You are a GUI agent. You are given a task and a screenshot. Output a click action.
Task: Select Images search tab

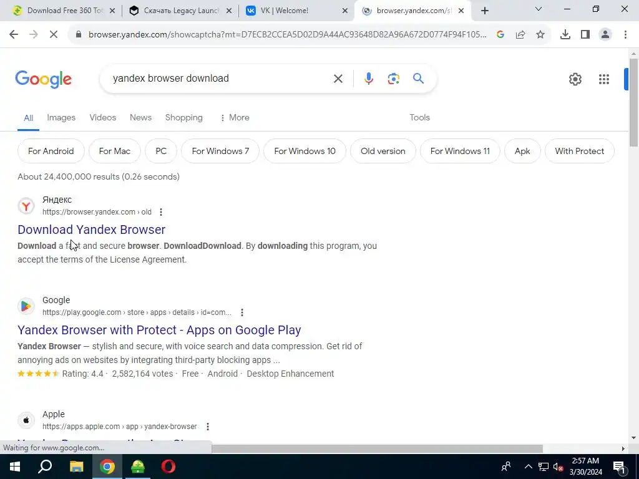coord(61,118)
